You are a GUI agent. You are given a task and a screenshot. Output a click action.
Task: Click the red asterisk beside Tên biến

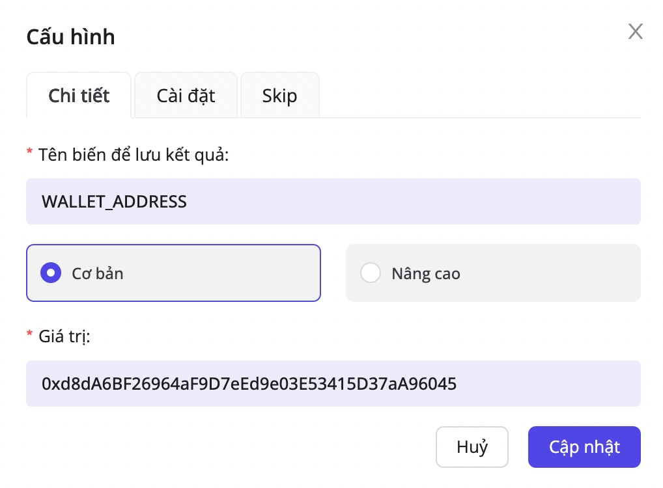(x=29, y=152)
